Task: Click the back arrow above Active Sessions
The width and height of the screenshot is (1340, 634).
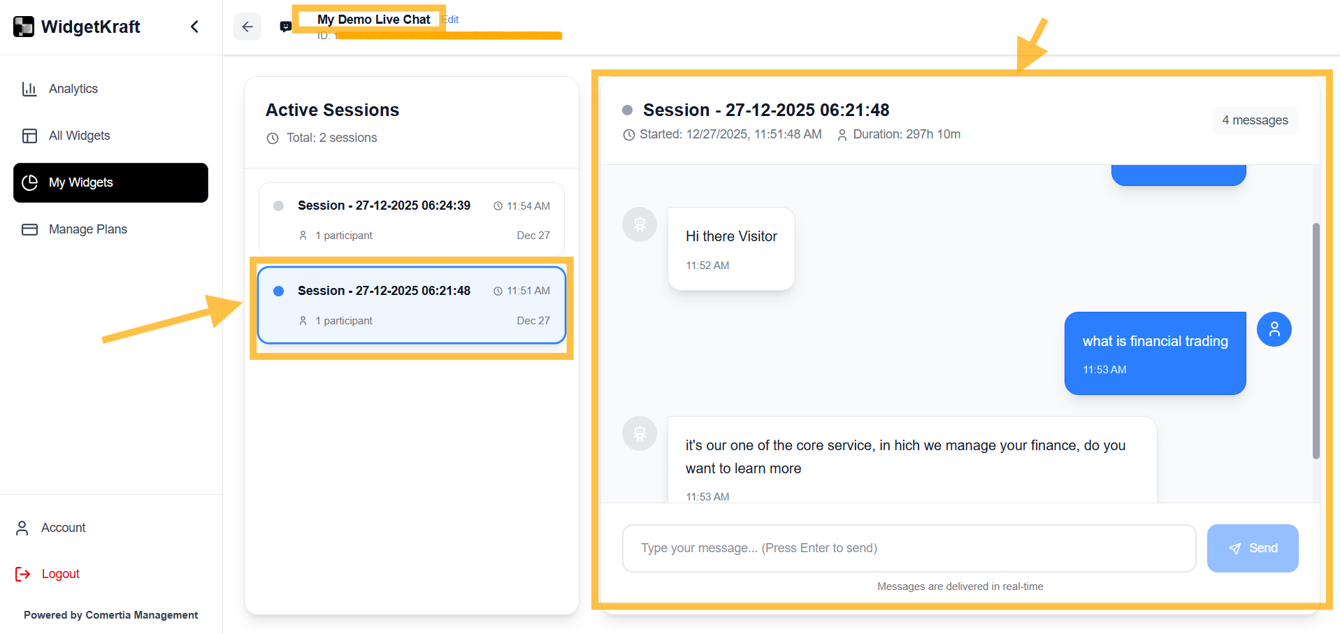Action: pos(247,26)
